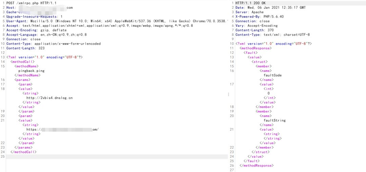Click the redacted https:// target URL string
This screenshot has height=172, width=366.
[63, 130]
